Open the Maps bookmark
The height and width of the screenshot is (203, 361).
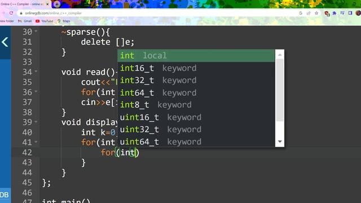click(64, 21)
